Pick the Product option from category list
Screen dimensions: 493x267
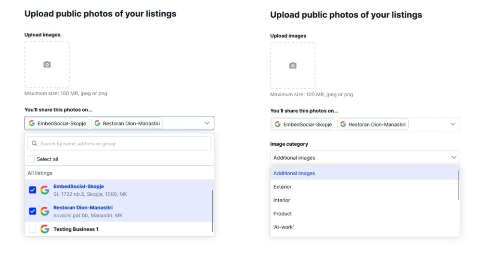click(x=283, y=214)
